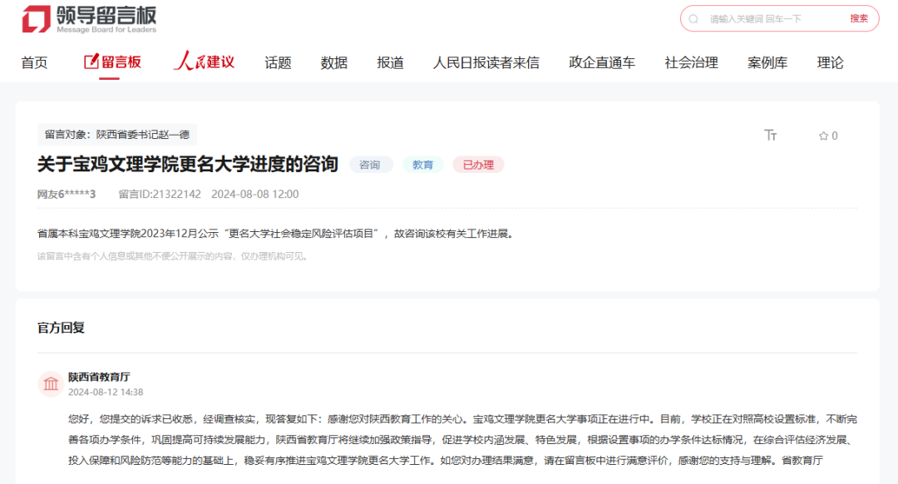Click the font size Tт icon
The width and height of the screenshot is (898, 484).
pos(771,136)
